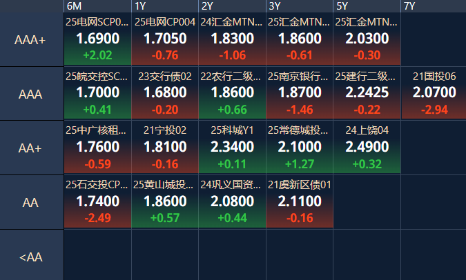Select the 21国投06 cell at 2.0700
466x280 pixels.
point(434,93)
